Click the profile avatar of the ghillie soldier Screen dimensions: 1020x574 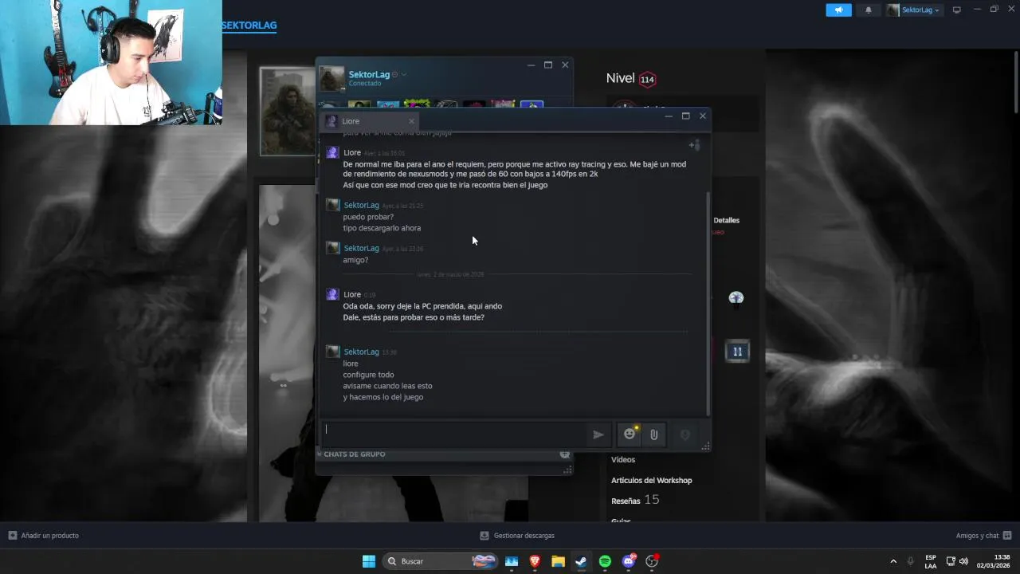[x=288, y=111]
